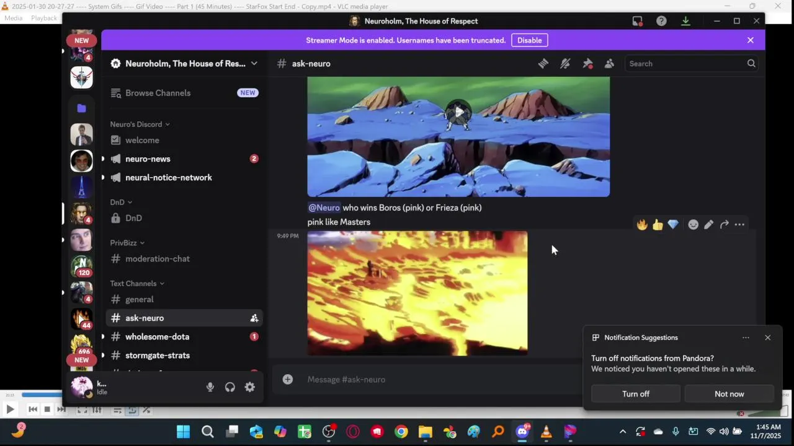Screen dimensions: 794x446
Task: Click the @Neuro mention
Action: (x=324, y=208)
